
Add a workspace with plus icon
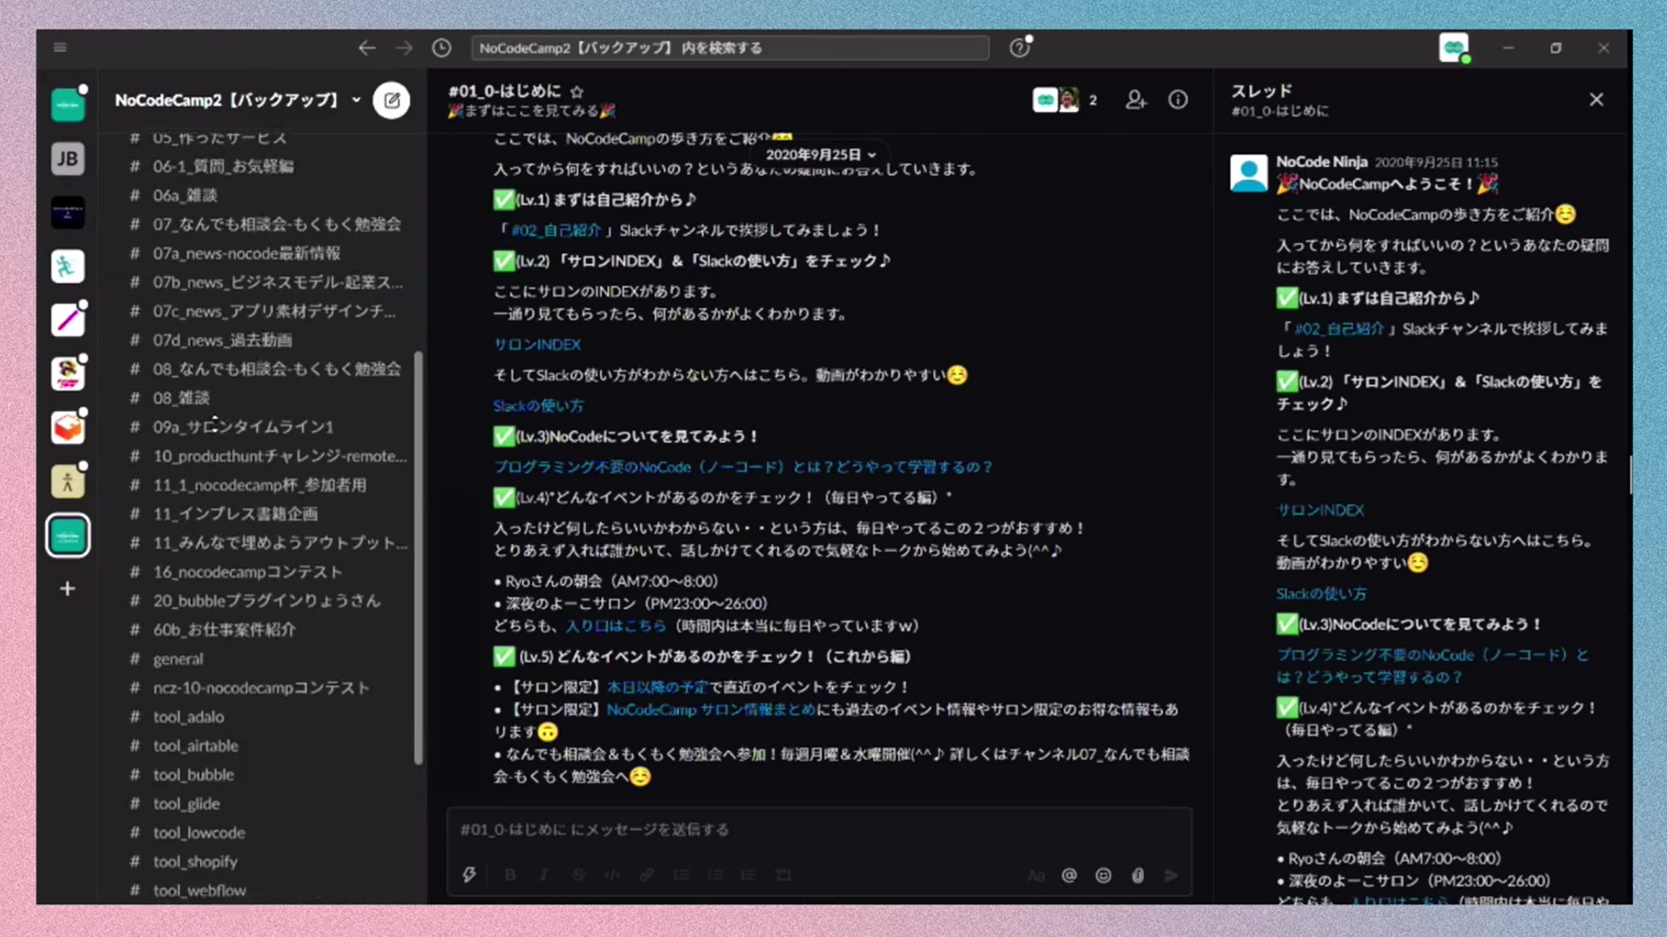(68, 589)
